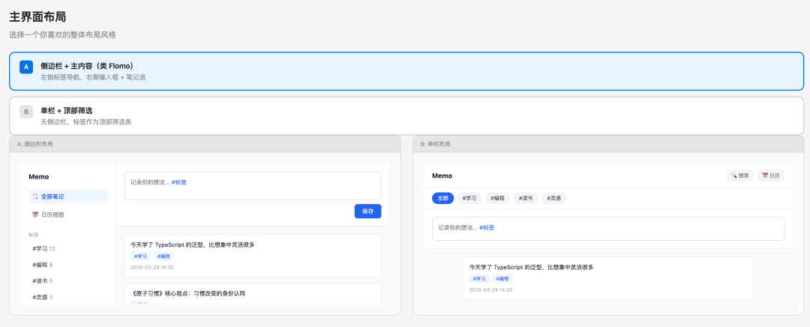Image resolution: width=810 pixels, height=327 pixels.
Task: Click #编程 tag on TypeScript note in layout A
Action: coord(163,256)
